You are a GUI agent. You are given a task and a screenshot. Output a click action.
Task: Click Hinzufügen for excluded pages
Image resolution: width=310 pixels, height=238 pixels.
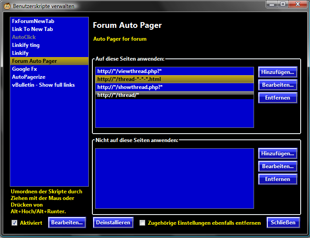(278, 154)
